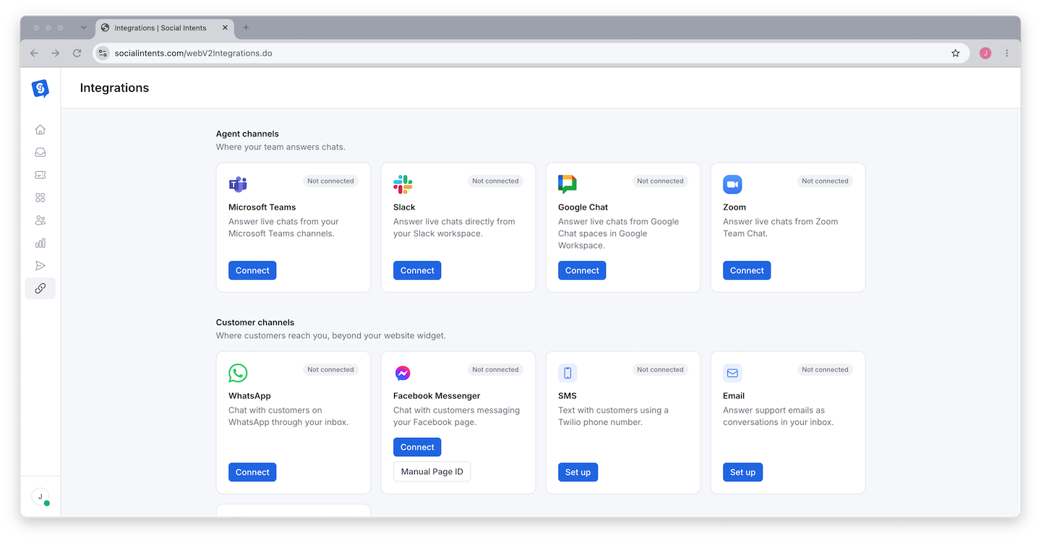Open the Team people icon in sidebar

tap(40, 220)
